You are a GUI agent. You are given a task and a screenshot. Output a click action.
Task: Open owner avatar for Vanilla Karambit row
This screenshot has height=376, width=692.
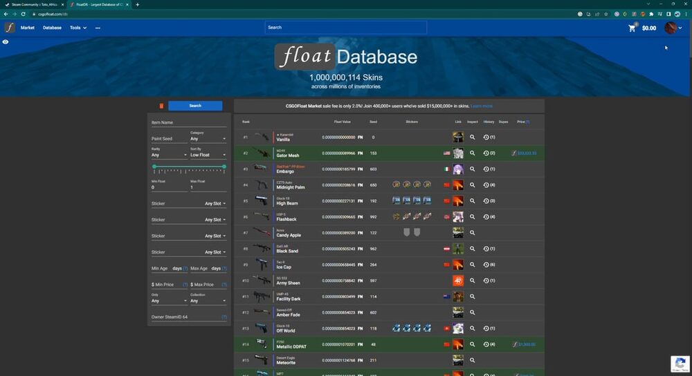coord(458,137)
